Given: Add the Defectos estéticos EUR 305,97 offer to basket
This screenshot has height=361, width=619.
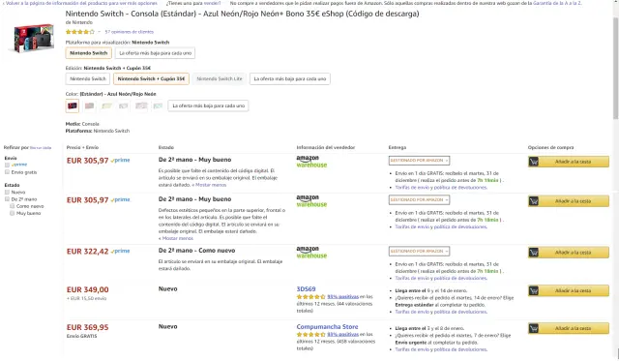Looking at the screenshot, I should pos(569,201).
